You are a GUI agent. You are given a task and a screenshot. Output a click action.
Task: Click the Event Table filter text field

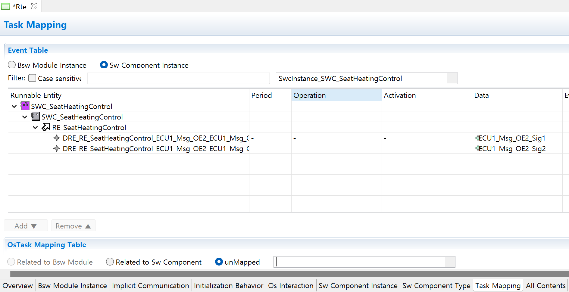click(x=178, y=78)
